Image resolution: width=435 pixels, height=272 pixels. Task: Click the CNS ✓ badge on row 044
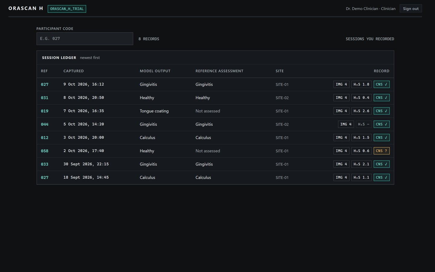382,124
